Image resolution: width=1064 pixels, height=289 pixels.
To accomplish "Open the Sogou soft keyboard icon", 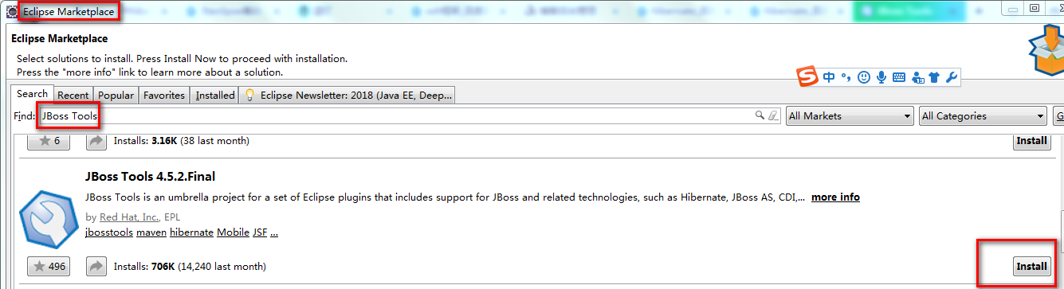I will [899, 77].
